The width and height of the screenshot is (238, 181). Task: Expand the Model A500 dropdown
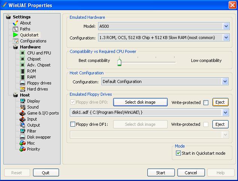click(226, 26)
